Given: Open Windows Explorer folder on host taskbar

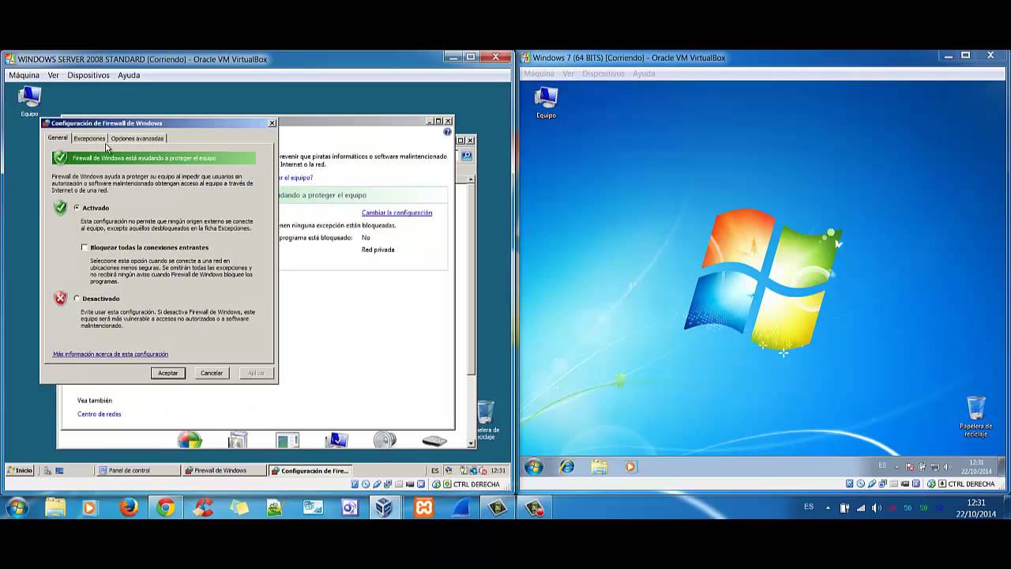Looking at the screenshot, I should (55, 507).
